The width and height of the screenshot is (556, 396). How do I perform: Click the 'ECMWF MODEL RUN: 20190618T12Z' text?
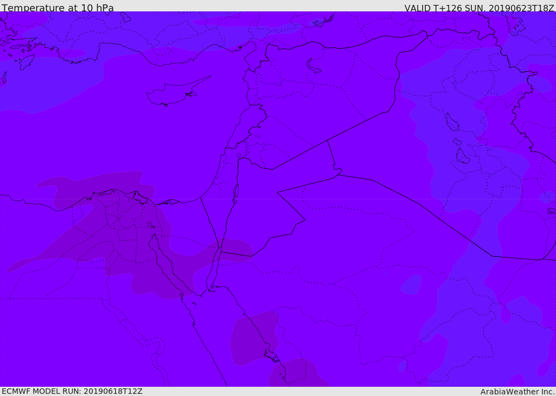tap(72, 391)
